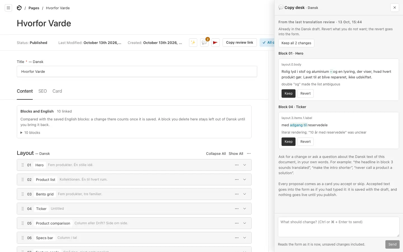Open copy desk chat icon with badge
Image resolution: width=403 pixels, height=252 pixels.
[x=205, y=43]
